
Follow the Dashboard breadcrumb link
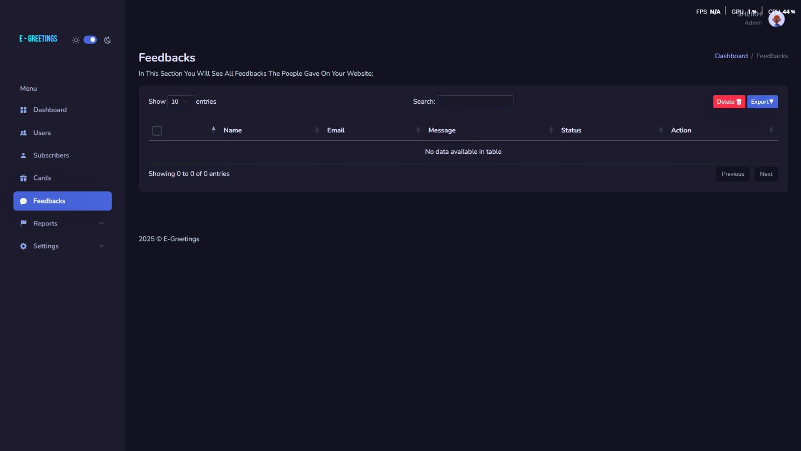(731, 56)
